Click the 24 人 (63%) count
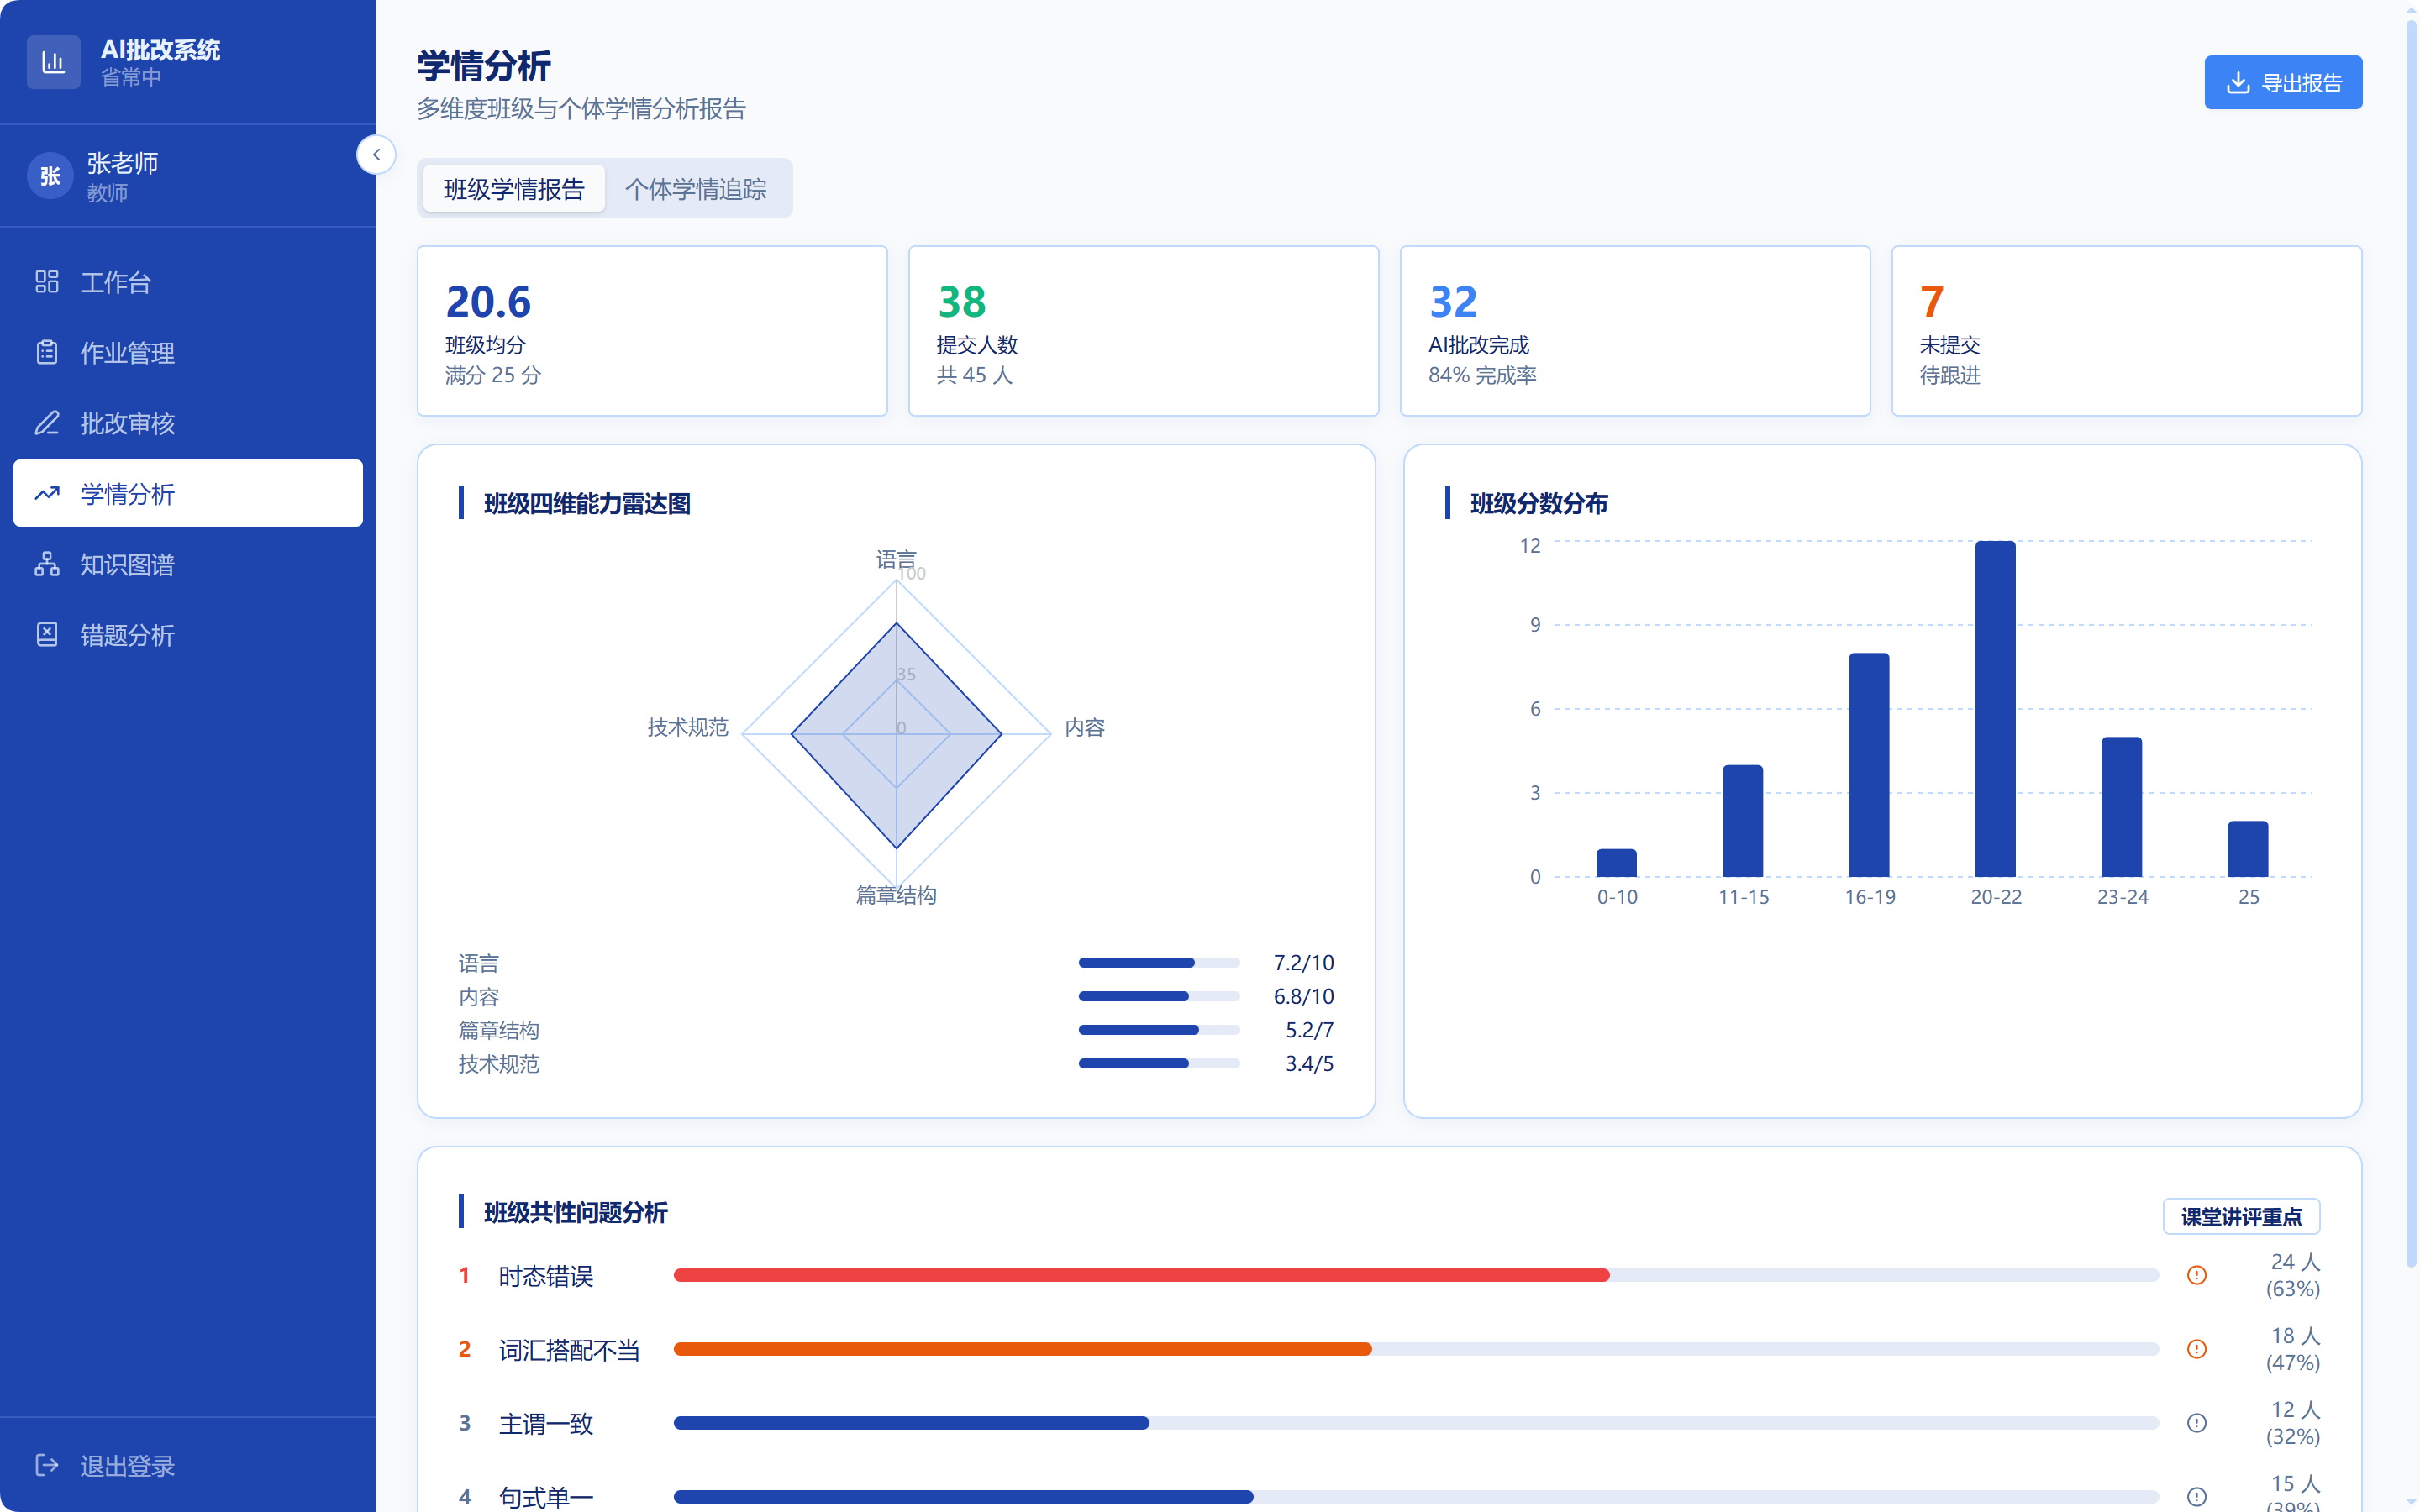The width and height of the screenshot is (2420, 1512). (x=2293, y=1275)
